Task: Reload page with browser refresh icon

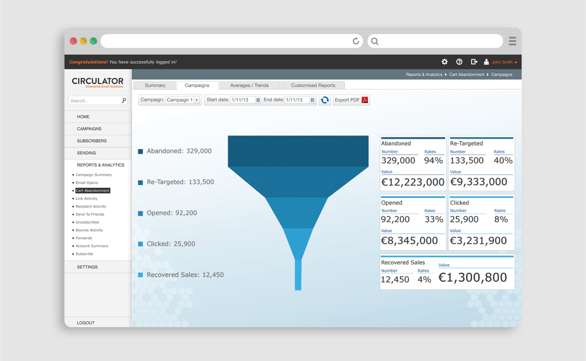Action: [356, 41]
